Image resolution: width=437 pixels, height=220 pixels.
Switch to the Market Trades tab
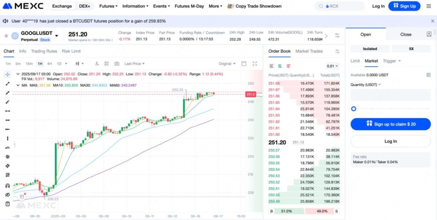click(x=309, y=51)
